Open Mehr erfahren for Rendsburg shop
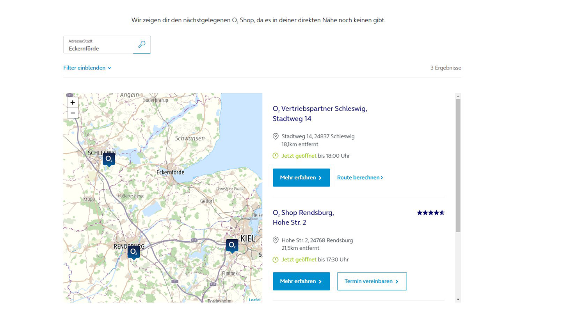 pyautogui.click(x=301, y=281)
